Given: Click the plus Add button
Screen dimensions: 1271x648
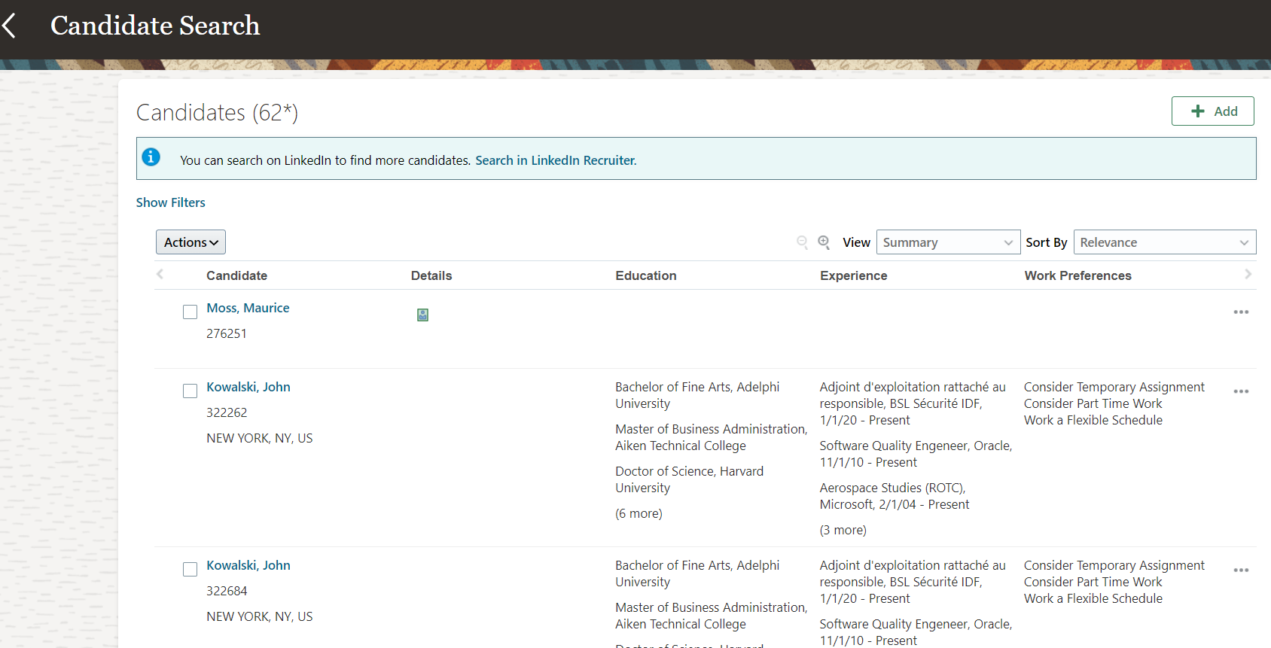Looking at the screenshot, I should pos(1212,111).
